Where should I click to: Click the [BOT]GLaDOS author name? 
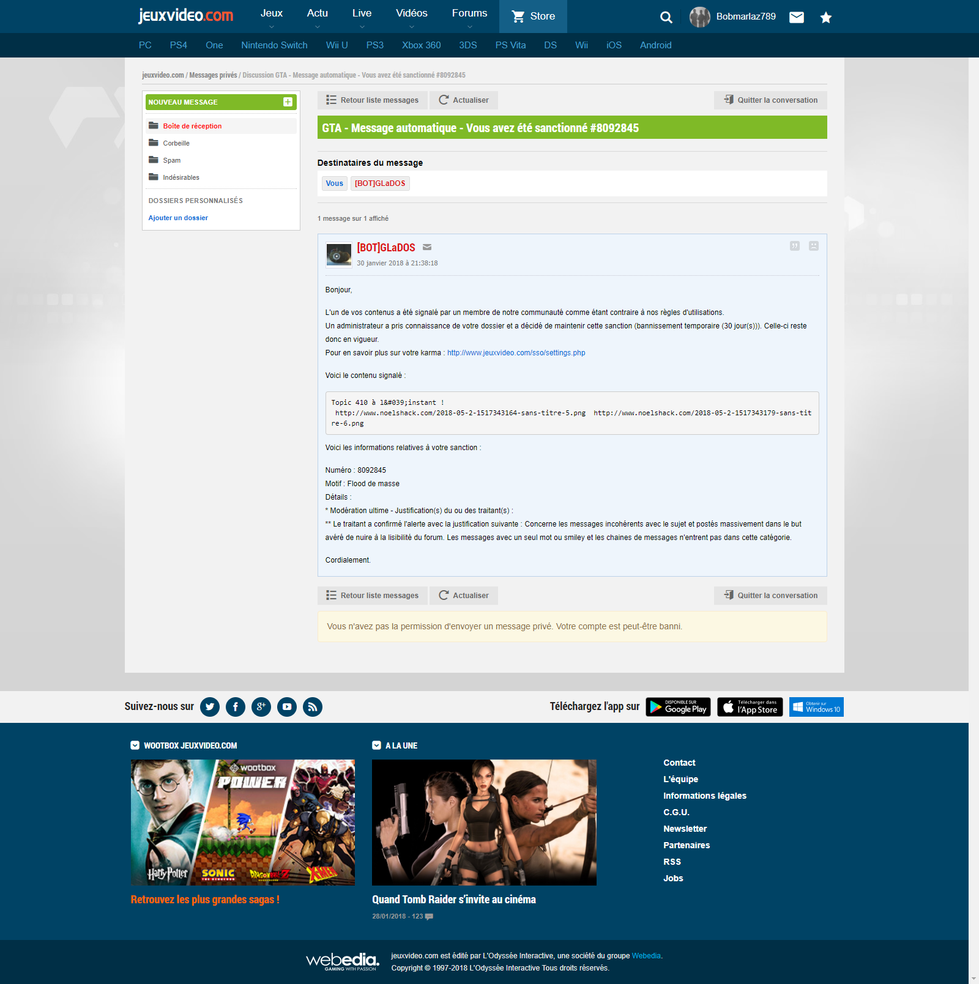386,248
